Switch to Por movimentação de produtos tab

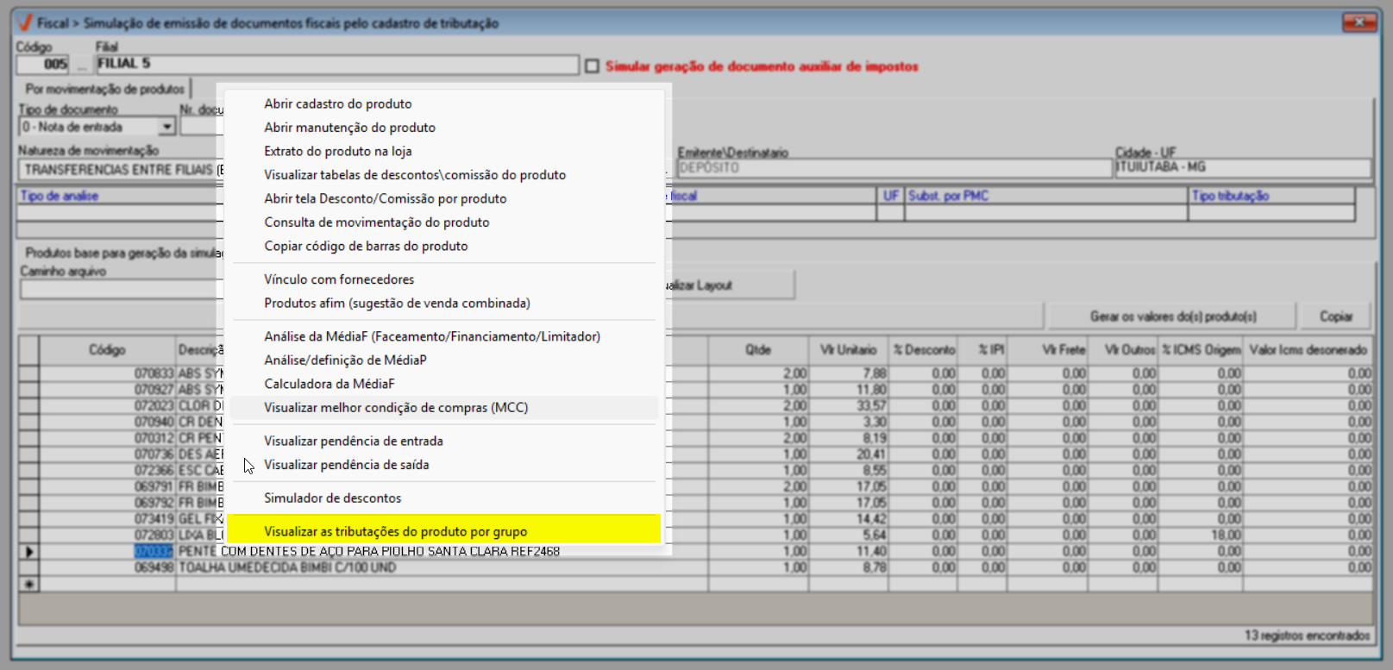point(104,89)
